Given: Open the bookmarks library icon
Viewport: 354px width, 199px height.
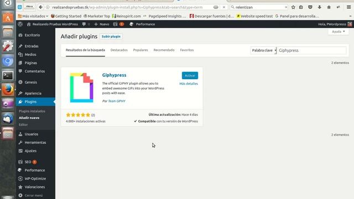Looking at the screenshot, I should click(x=301, y=7).
